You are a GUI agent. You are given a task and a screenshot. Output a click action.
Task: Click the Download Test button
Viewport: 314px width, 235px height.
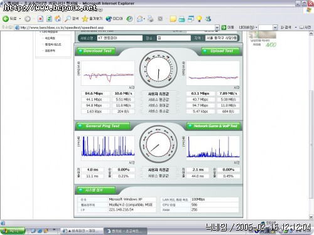tap(96, 51)
